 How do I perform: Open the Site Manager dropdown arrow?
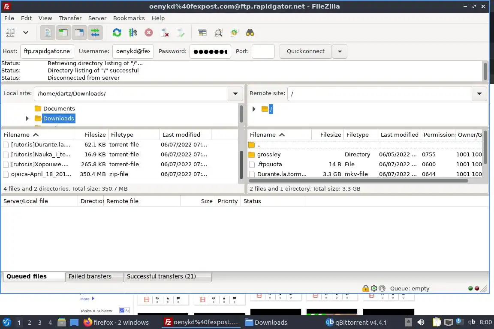tap(26, 33)
